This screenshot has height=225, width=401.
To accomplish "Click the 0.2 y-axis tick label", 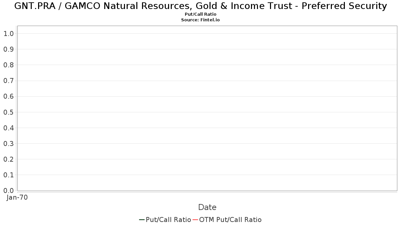I will pyautogui.click(x=8, y=159).
